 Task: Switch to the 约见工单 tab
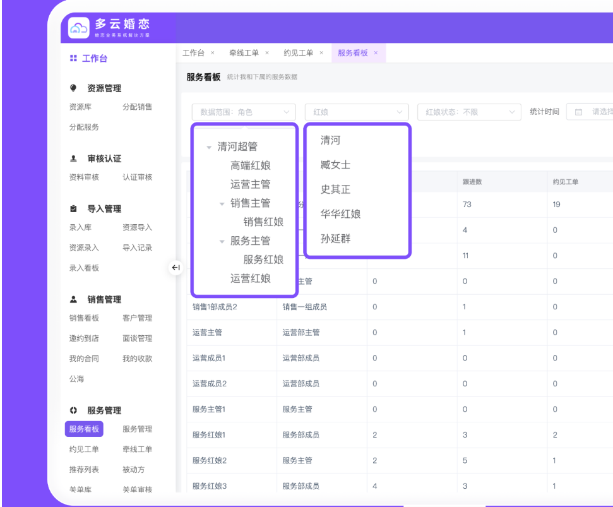299,53
